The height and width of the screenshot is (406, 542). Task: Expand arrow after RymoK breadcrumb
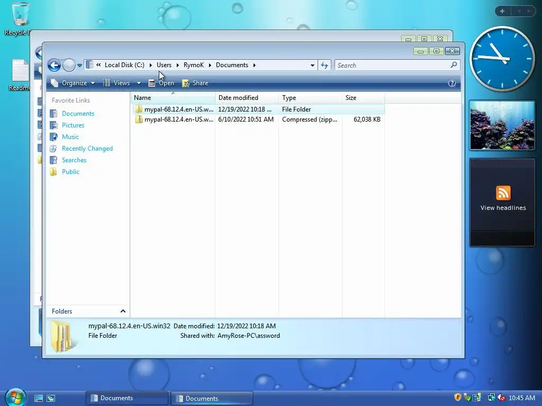[210, 65]
